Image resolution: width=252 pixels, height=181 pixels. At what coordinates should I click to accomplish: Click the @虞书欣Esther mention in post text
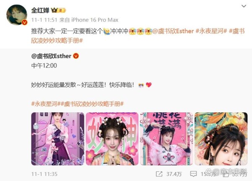pos(173,31)
